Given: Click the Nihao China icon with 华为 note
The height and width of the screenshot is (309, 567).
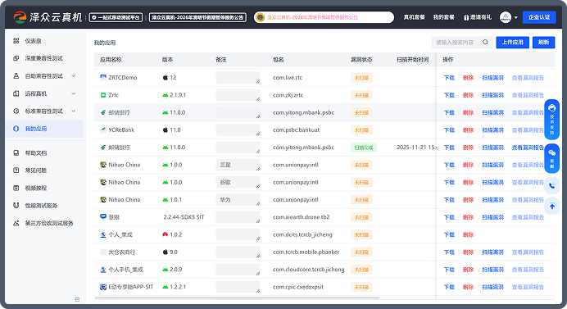Looking at the screenshot, I should point(103,199).
